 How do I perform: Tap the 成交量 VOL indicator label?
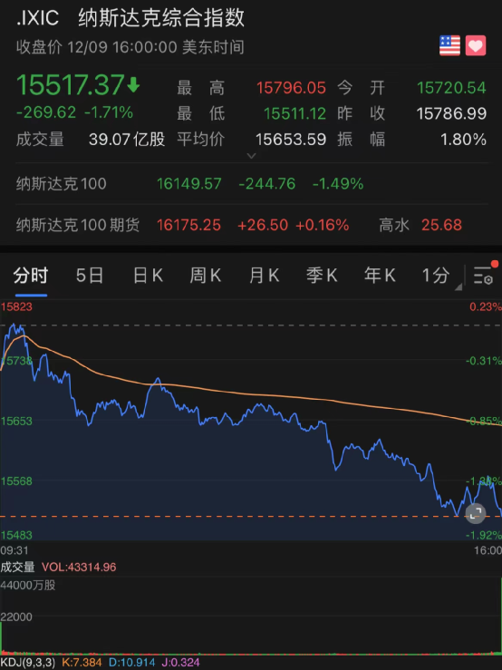[58, 568]
